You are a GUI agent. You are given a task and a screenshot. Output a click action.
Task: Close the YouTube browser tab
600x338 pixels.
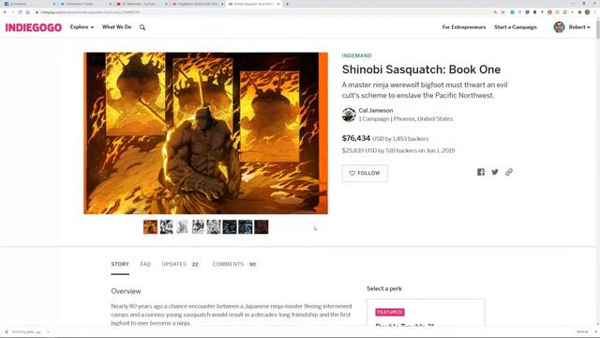166,4
